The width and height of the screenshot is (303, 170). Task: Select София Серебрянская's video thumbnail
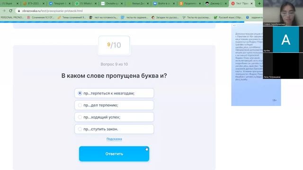point(283,13)
